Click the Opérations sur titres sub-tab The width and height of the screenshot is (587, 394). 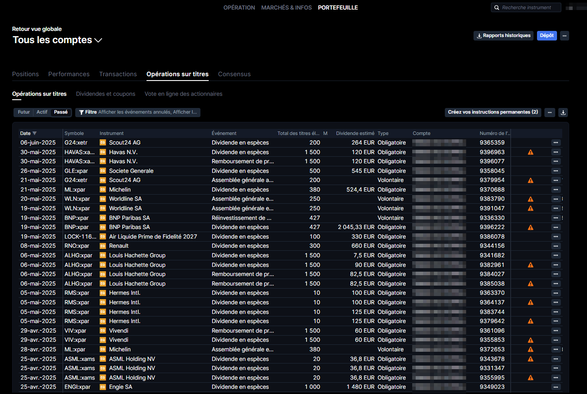click(39, 94)
